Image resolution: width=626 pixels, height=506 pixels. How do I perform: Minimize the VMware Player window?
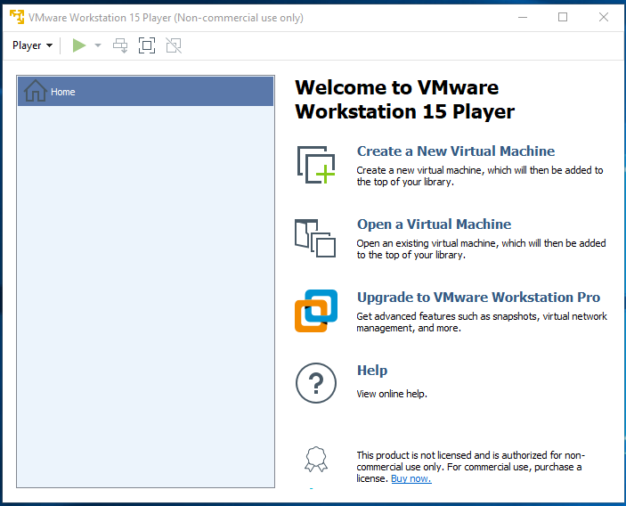(x=523, y=17)
